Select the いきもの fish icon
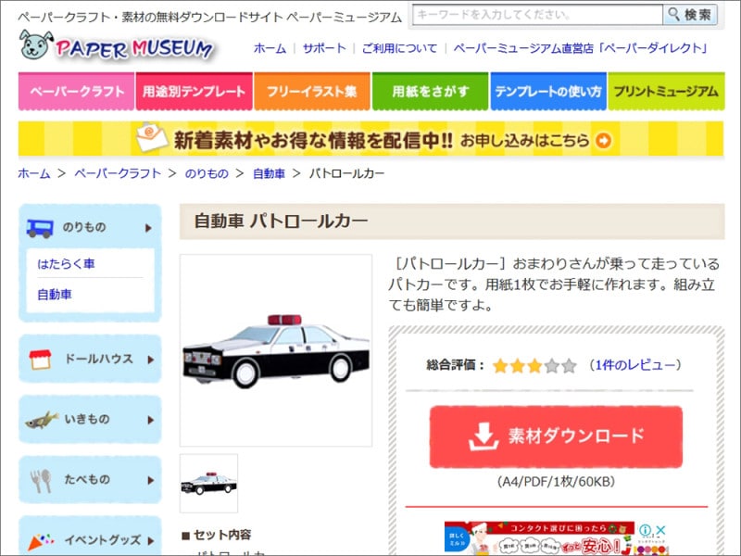 [38, 419]
